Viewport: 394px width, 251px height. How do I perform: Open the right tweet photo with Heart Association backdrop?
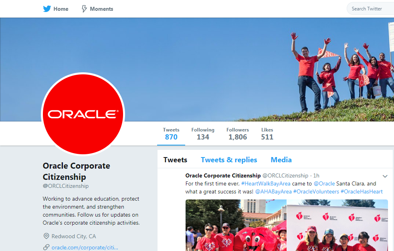(337, 225)
